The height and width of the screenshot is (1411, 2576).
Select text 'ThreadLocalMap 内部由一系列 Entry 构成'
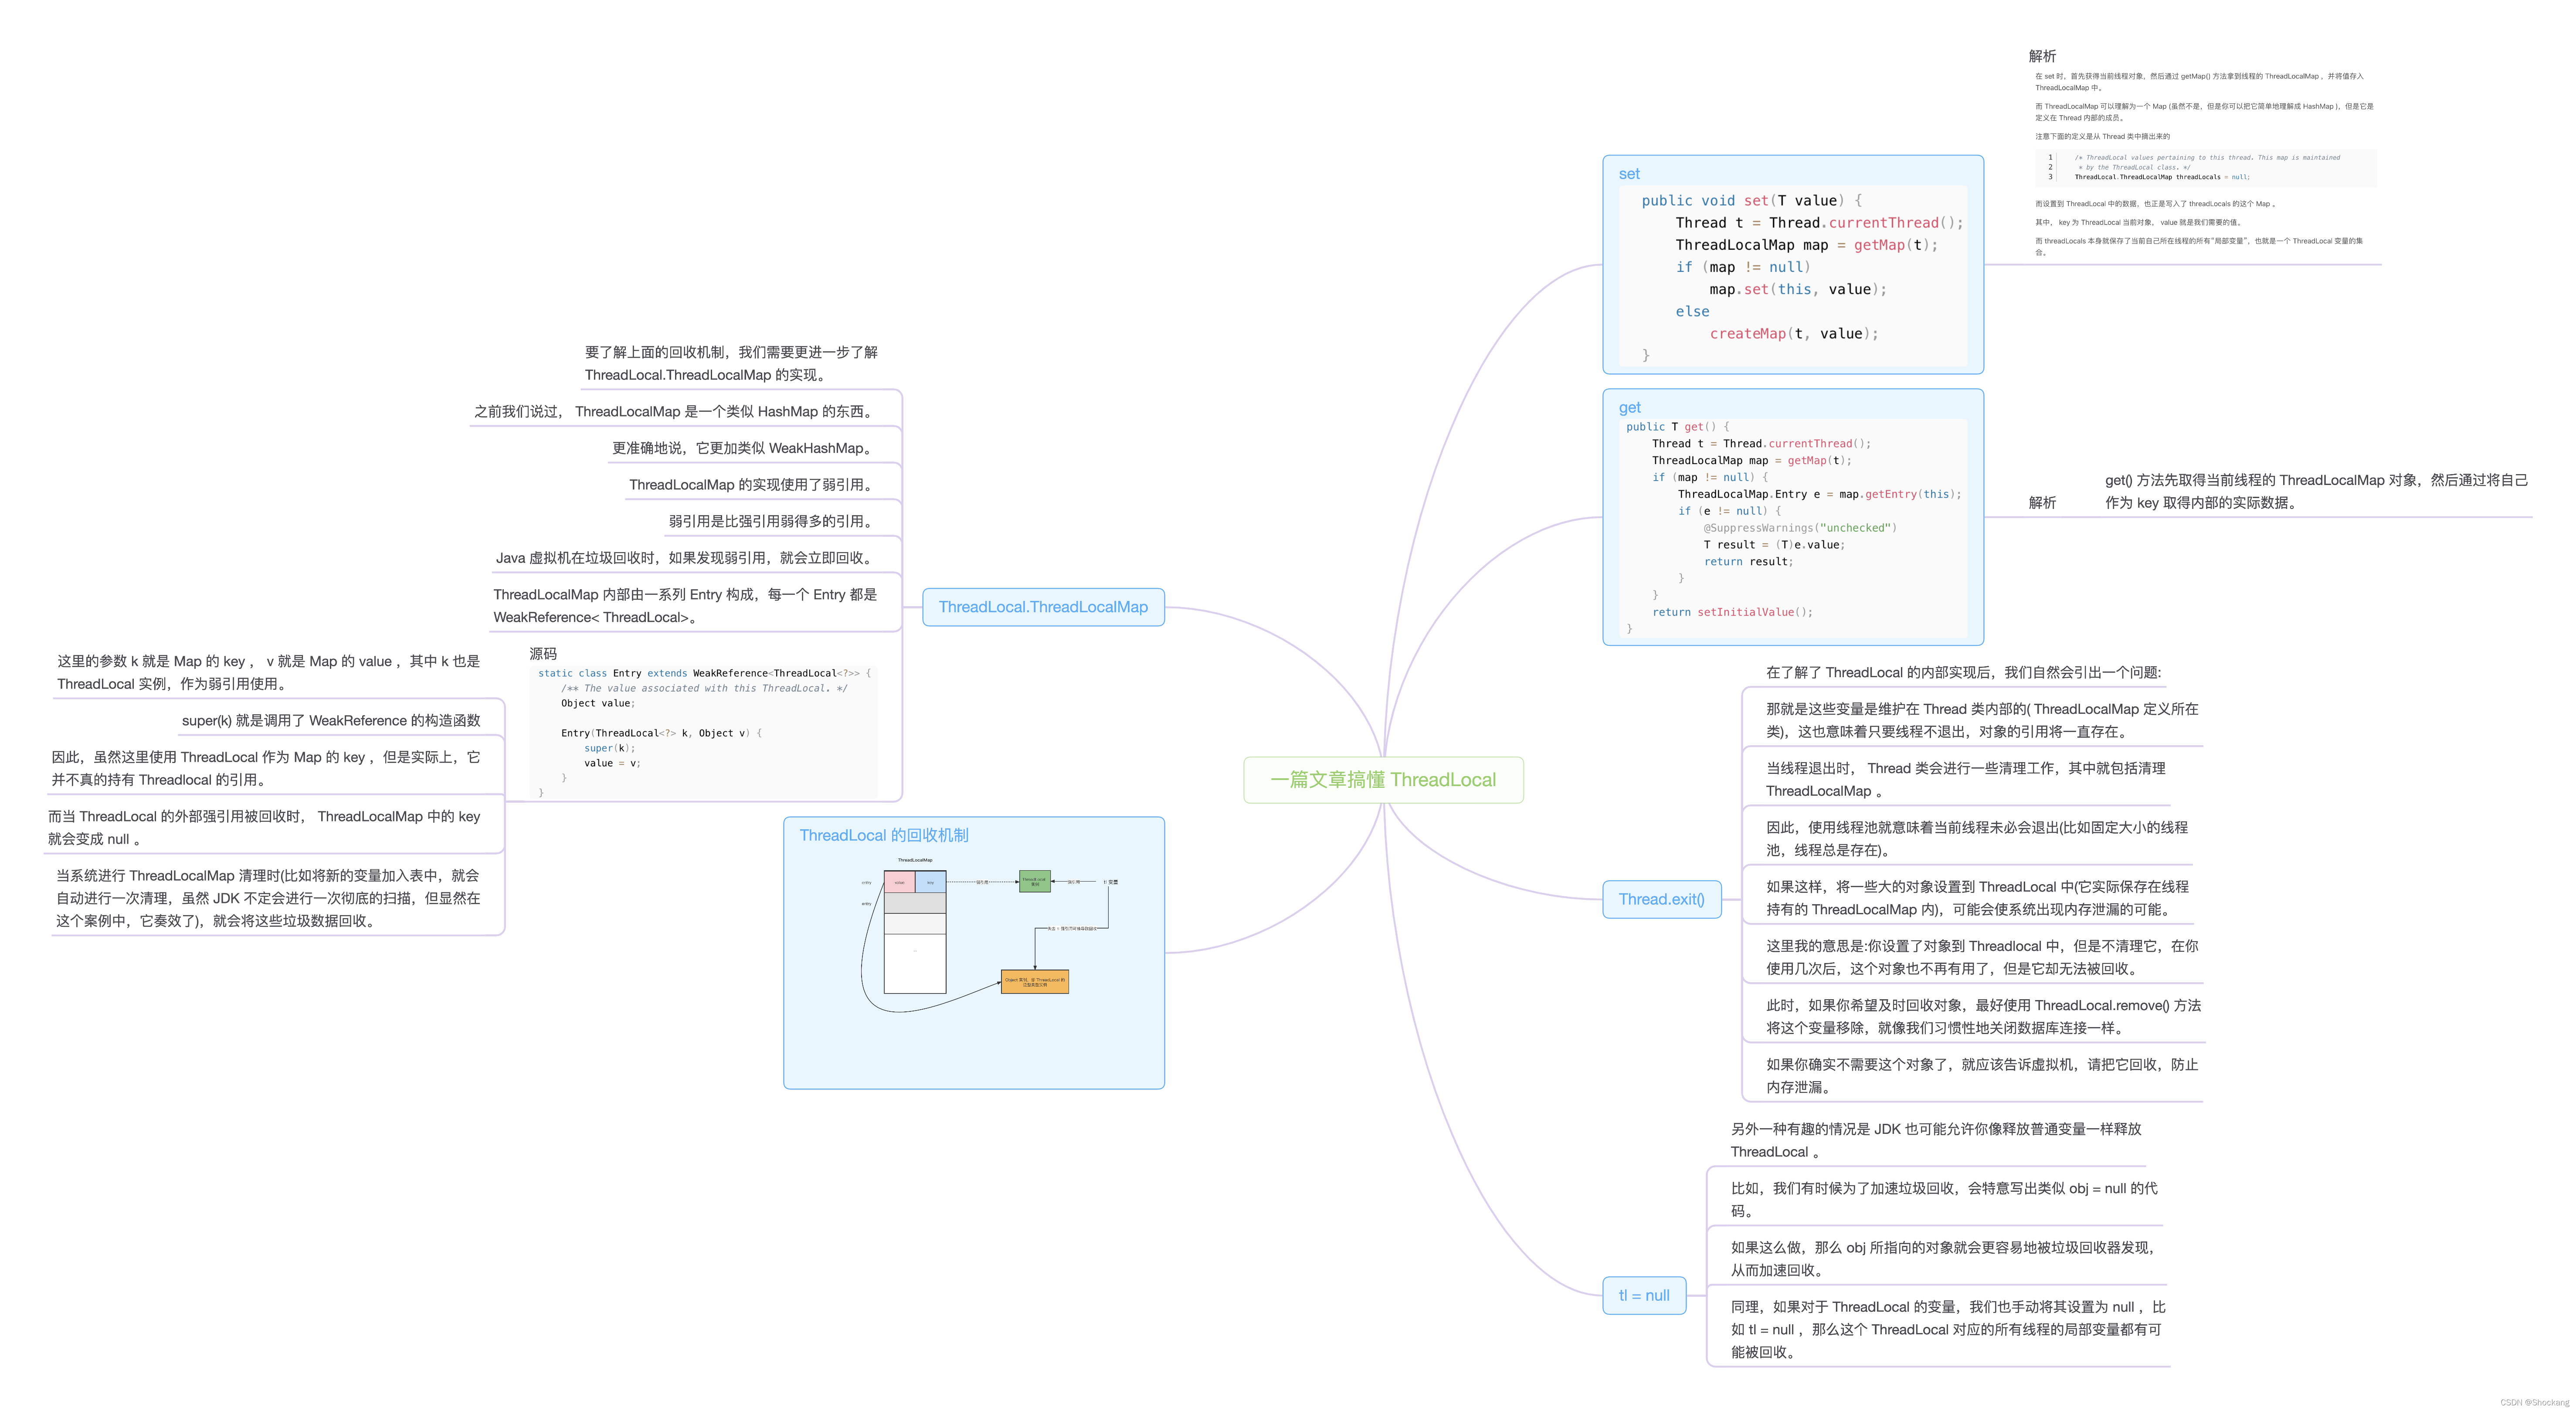624,594
